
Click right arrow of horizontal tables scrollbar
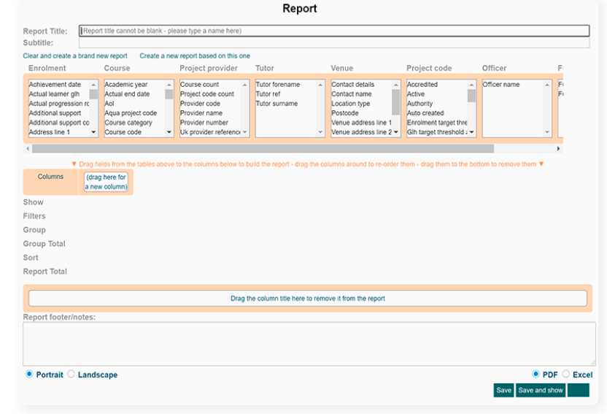coord(559,148)
